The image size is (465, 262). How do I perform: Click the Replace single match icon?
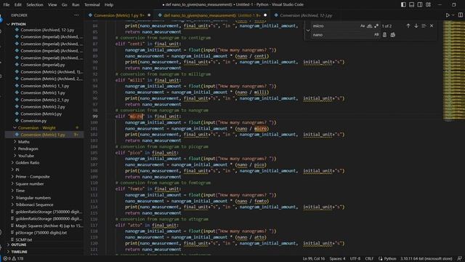(x=384, y=35)
